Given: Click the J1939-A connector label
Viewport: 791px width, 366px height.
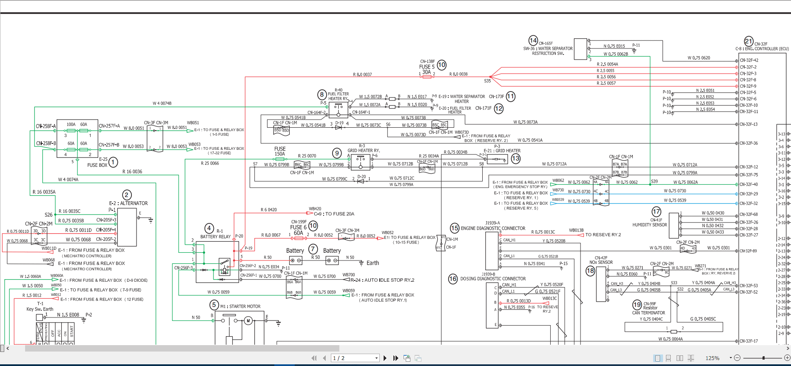Looking at the screenshot, I should pyautogui.click(x=493, y=223).
